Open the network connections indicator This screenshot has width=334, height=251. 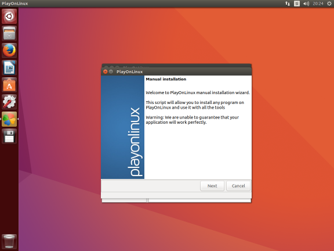(288, 3)
